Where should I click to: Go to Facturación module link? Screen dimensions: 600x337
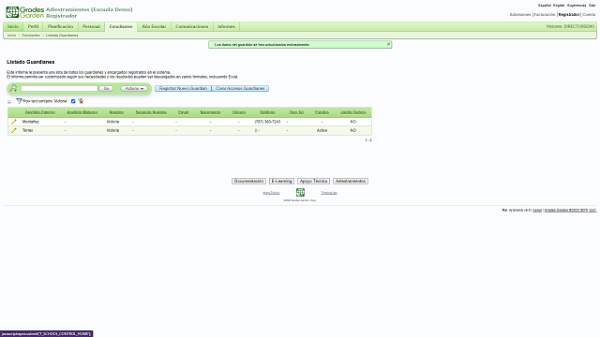coord(545,15)
